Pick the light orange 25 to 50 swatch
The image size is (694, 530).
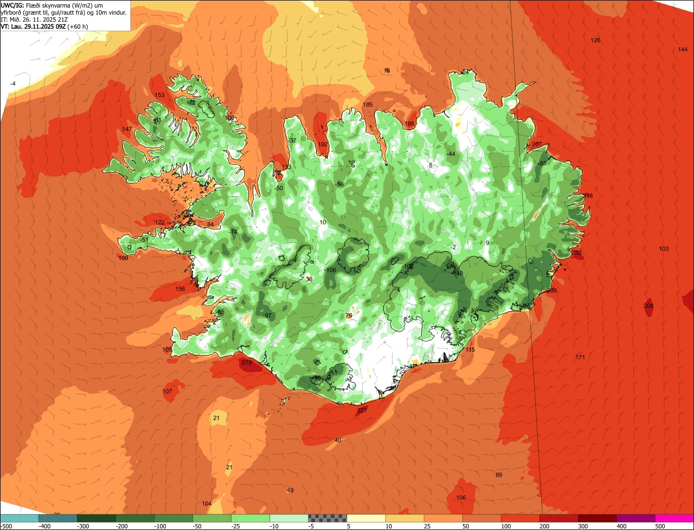click(x=443, y=518)
